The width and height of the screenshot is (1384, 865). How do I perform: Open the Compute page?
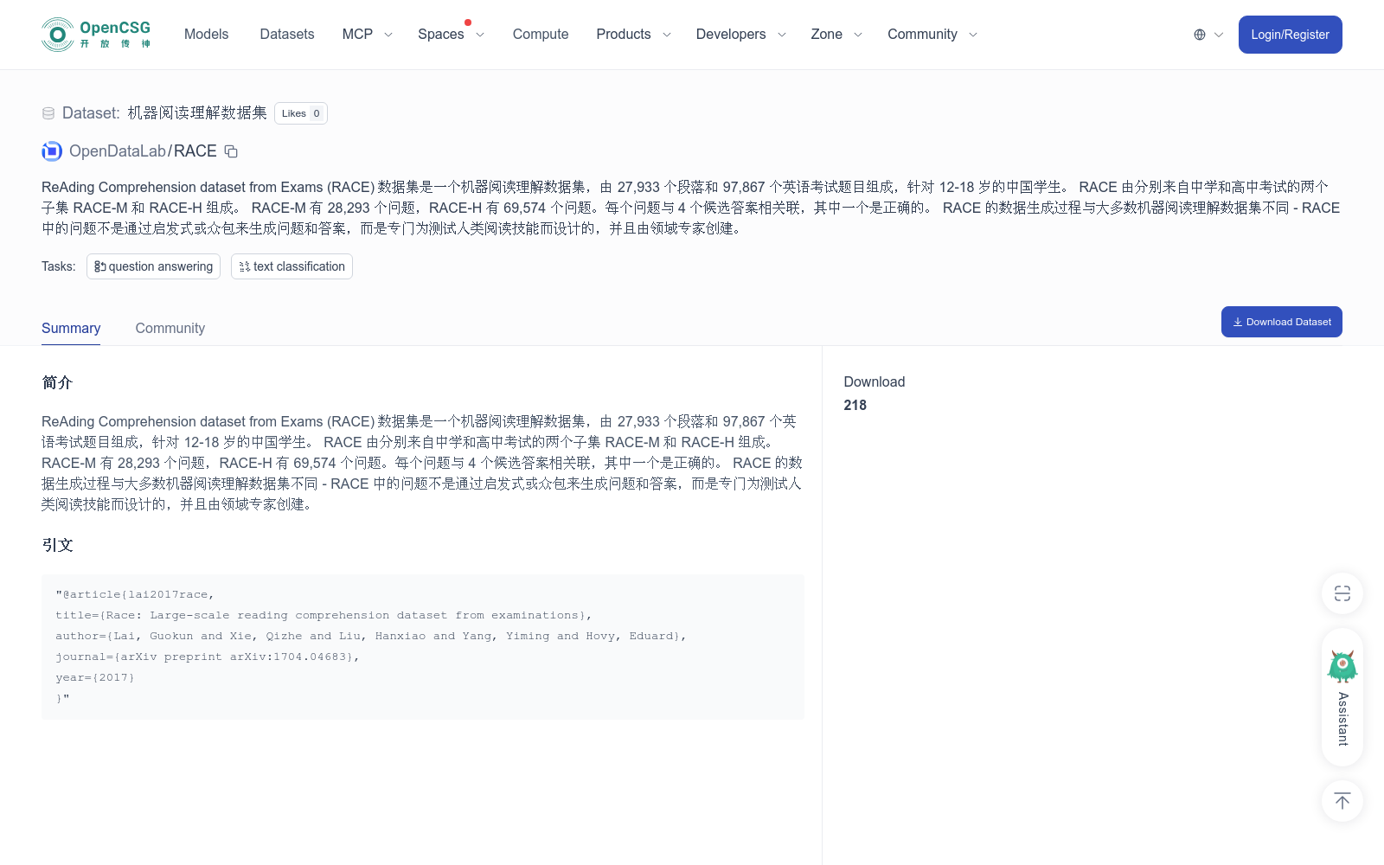point(541,35)
